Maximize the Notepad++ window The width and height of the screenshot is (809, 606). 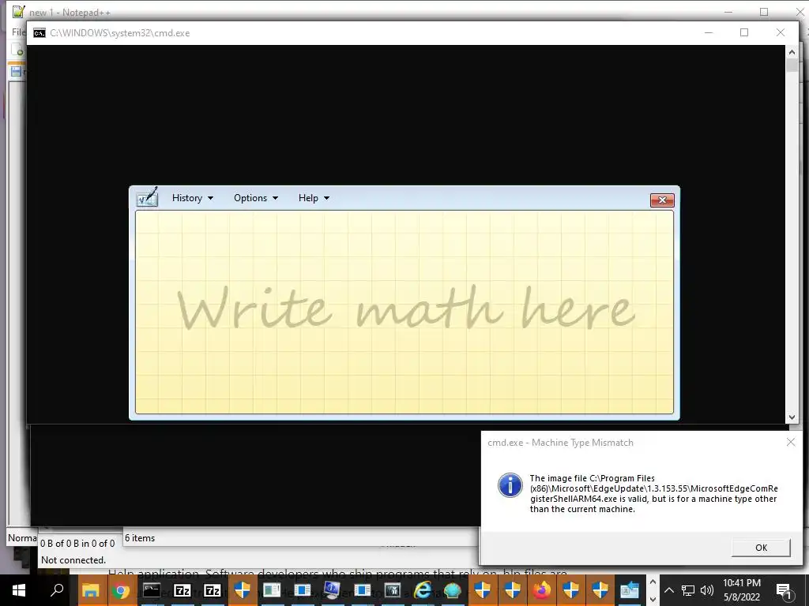click(x=764, y=12)
